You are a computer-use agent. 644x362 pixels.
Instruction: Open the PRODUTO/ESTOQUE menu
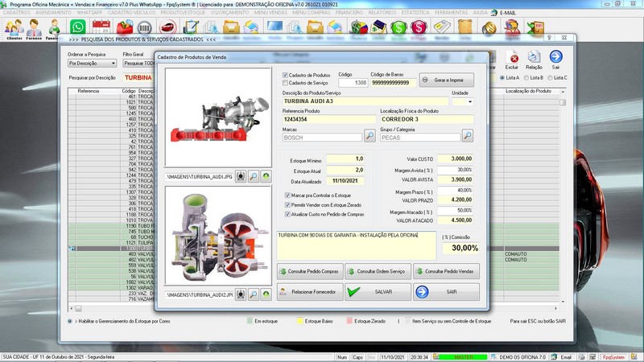(183, 13)
